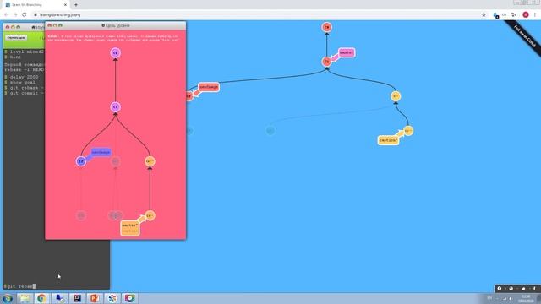The image size is (541, 304).
Task: Click the yellow commit node by caption* label
Action: (408, 131)
